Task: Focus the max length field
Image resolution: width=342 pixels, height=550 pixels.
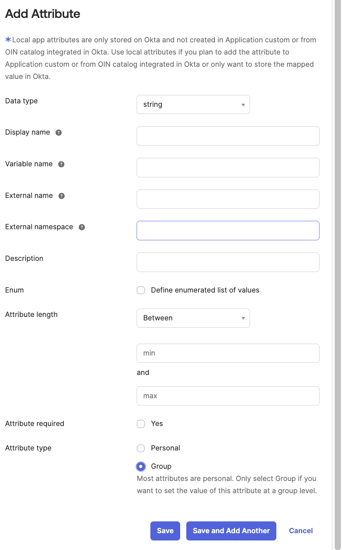Action: pyautogui.click(x=228, y=396)
